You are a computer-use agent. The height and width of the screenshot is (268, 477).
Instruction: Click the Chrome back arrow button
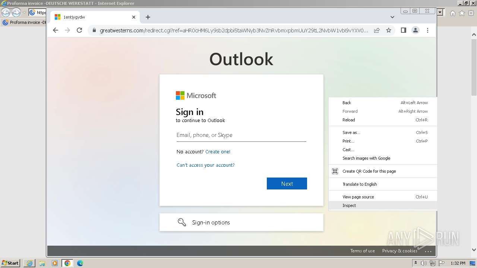pos(56,31)
